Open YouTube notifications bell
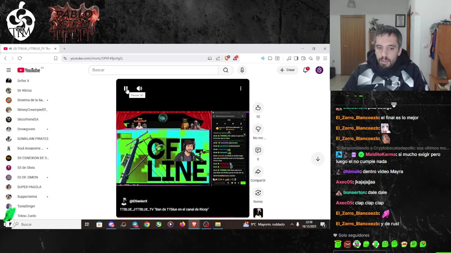Image resolution: width=451 pixels, height=253 pixels. [x=305, y=70]
